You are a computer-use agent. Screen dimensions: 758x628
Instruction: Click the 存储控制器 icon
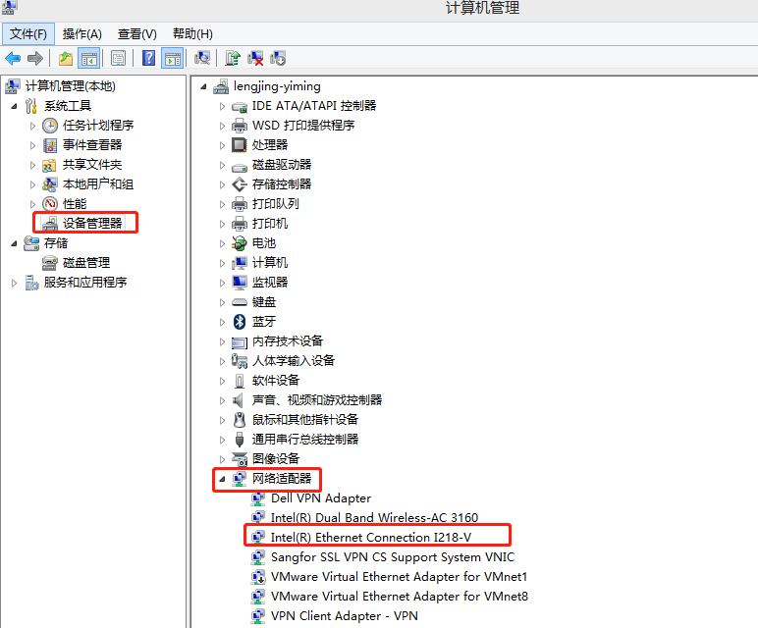click(240, 184)
